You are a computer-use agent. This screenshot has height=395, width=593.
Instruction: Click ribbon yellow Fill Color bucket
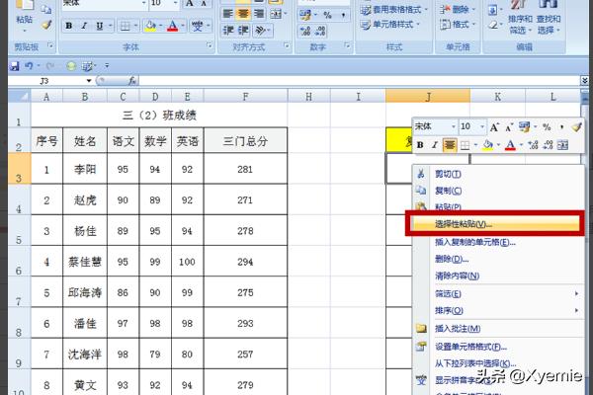tap(150, 26)
